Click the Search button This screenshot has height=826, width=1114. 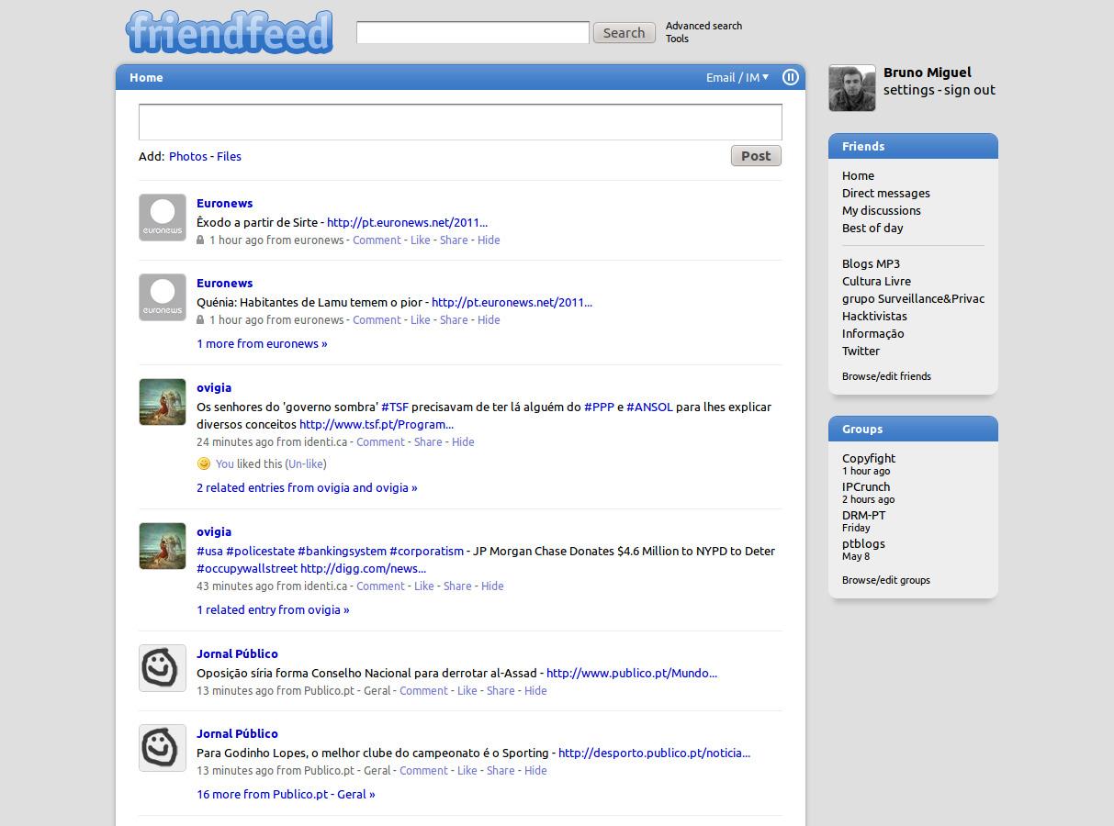click(x=625, y=33)
